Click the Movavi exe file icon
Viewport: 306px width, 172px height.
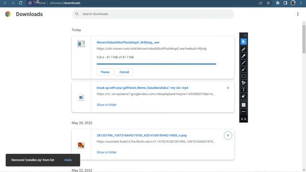[81, 44]
